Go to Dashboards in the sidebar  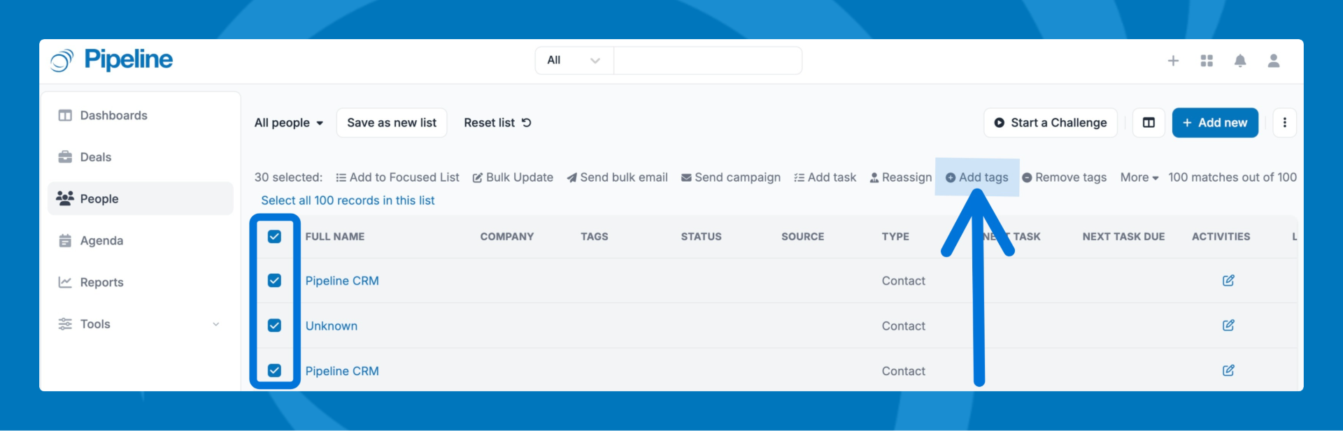[141, 115]
